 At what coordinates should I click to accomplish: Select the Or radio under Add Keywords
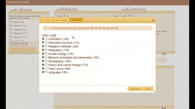tap(129, 16)
